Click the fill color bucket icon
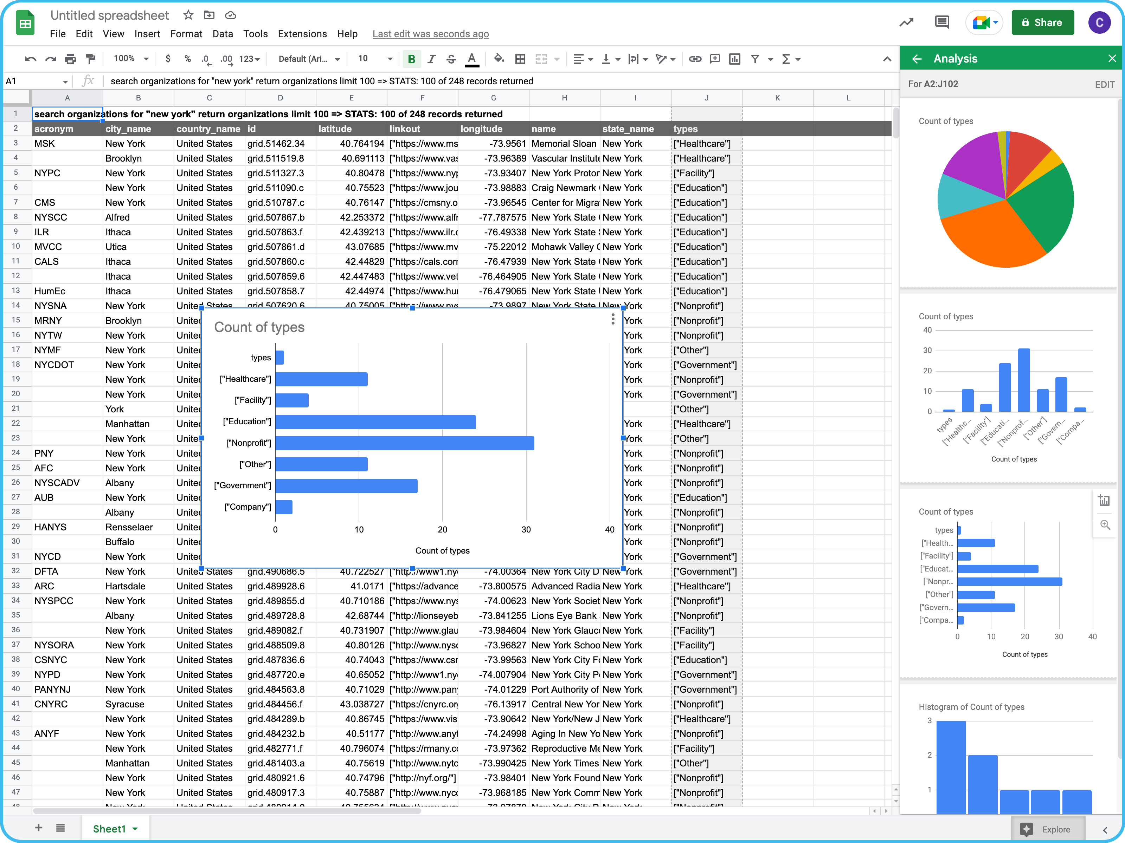The image size is (1125, 843). [499, 59]
